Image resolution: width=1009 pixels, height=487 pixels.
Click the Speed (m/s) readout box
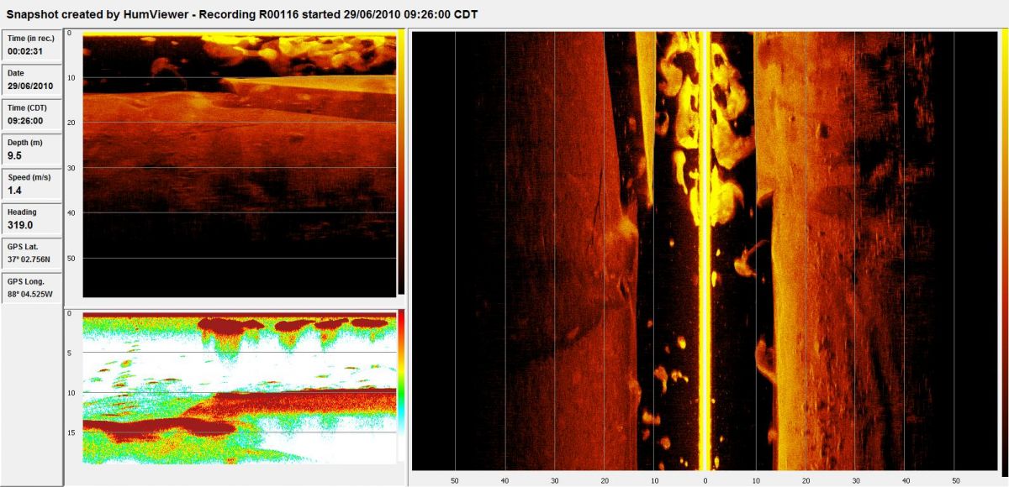pyautogui.click(x=32, y=185)
